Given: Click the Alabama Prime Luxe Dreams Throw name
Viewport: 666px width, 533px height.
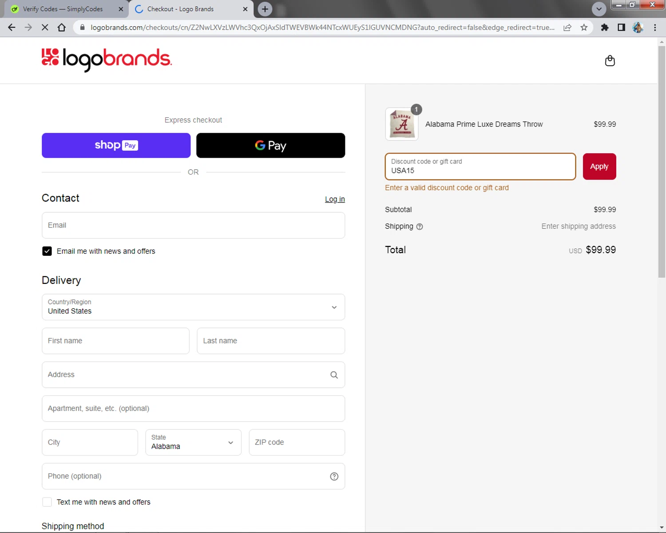Looking at the screenshot, I should pos(484,124).
